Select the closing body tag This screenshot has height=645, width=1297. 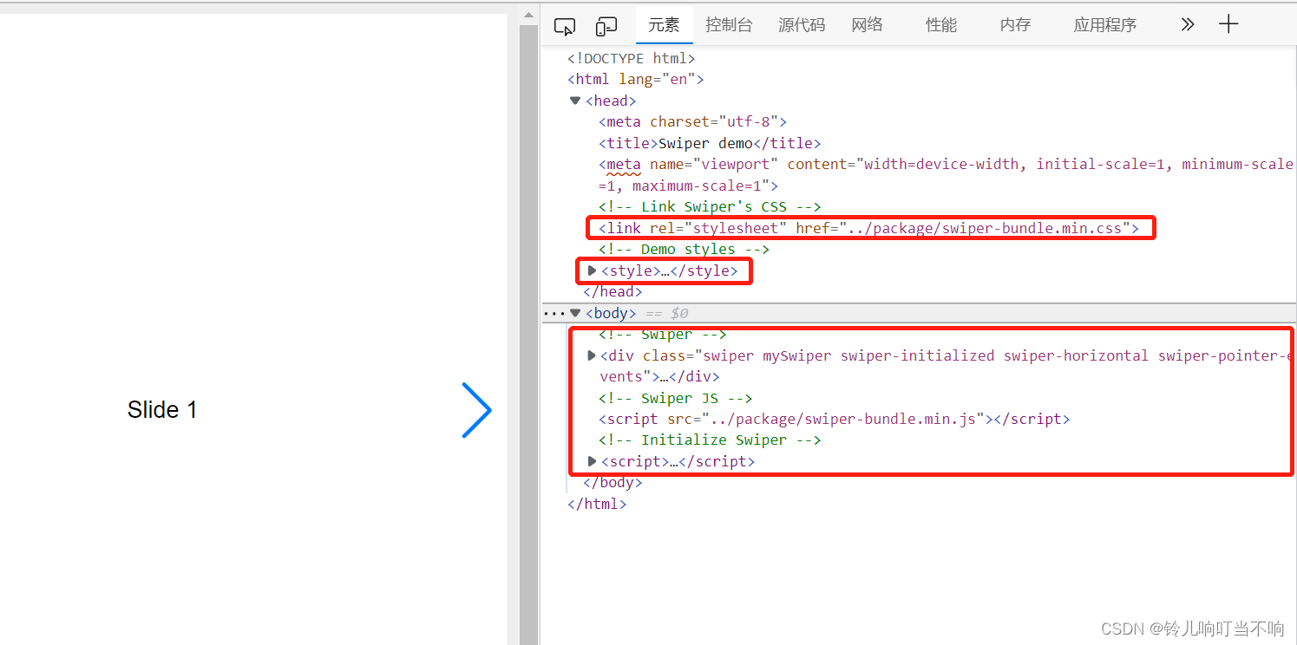pos(612,482)
